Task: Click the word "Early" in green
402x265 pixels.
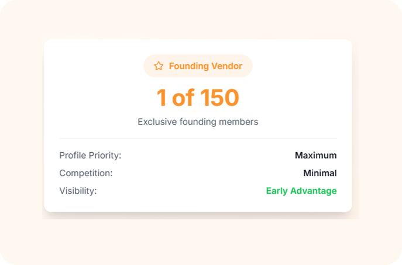Action: pos(277,191)
